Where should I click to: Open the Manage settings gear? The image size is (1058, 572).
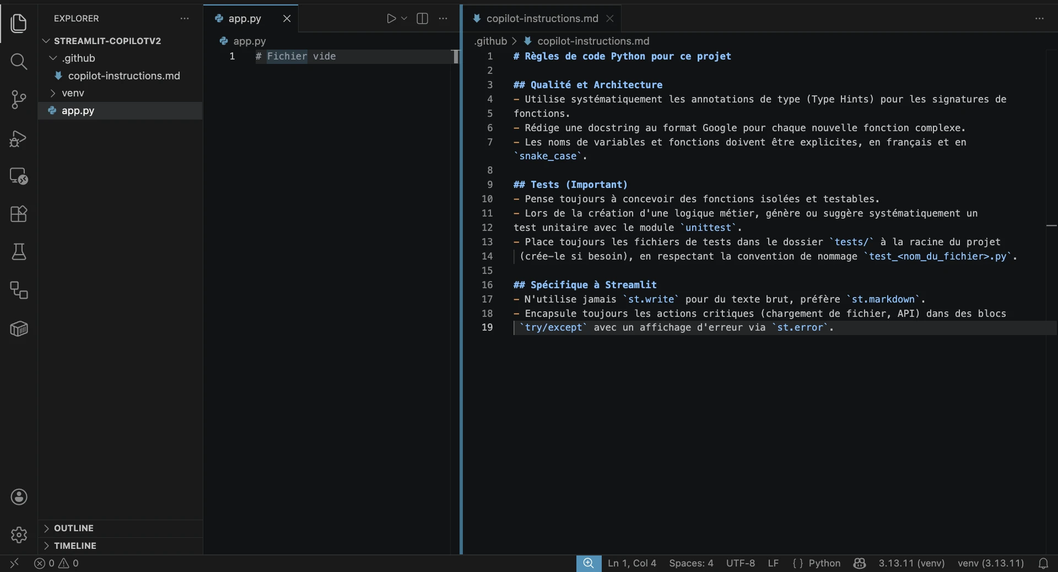point(19,535)
